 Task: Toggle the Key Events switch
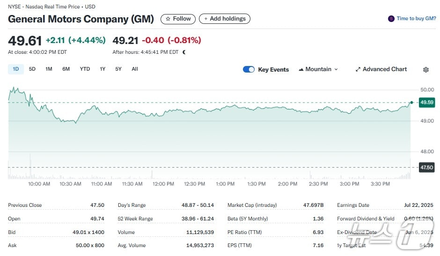249,69
